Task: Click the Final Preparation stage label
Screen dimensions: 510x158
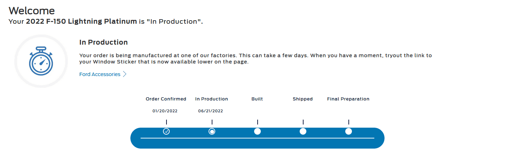Action: (x=348, y=99)
